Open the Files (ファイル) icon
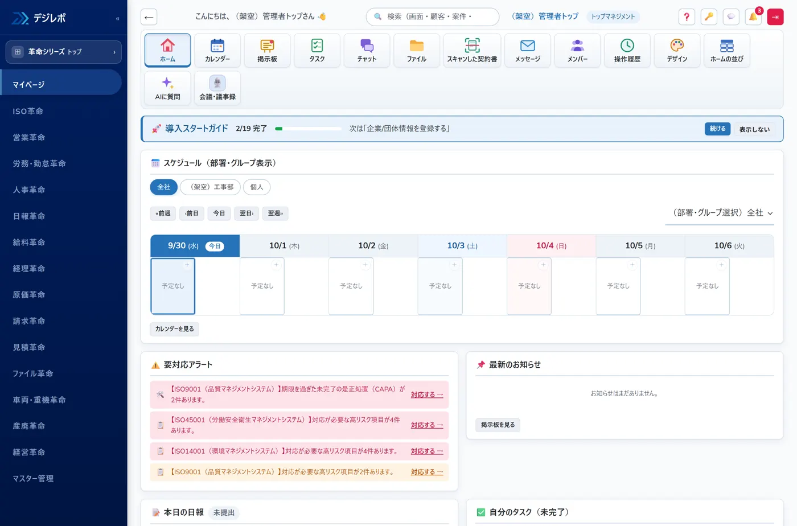The height and width of the screenshot is (526, 797). click(417, 50)
